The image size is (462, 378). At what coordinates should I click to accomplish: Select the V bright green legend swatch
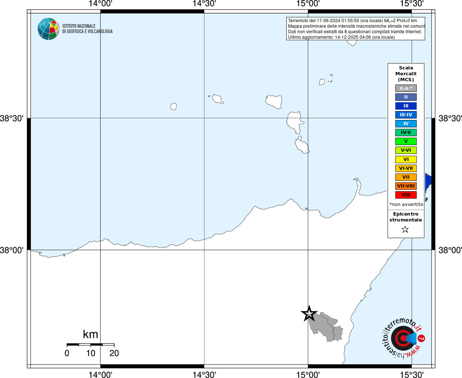(x=406, y=141)
